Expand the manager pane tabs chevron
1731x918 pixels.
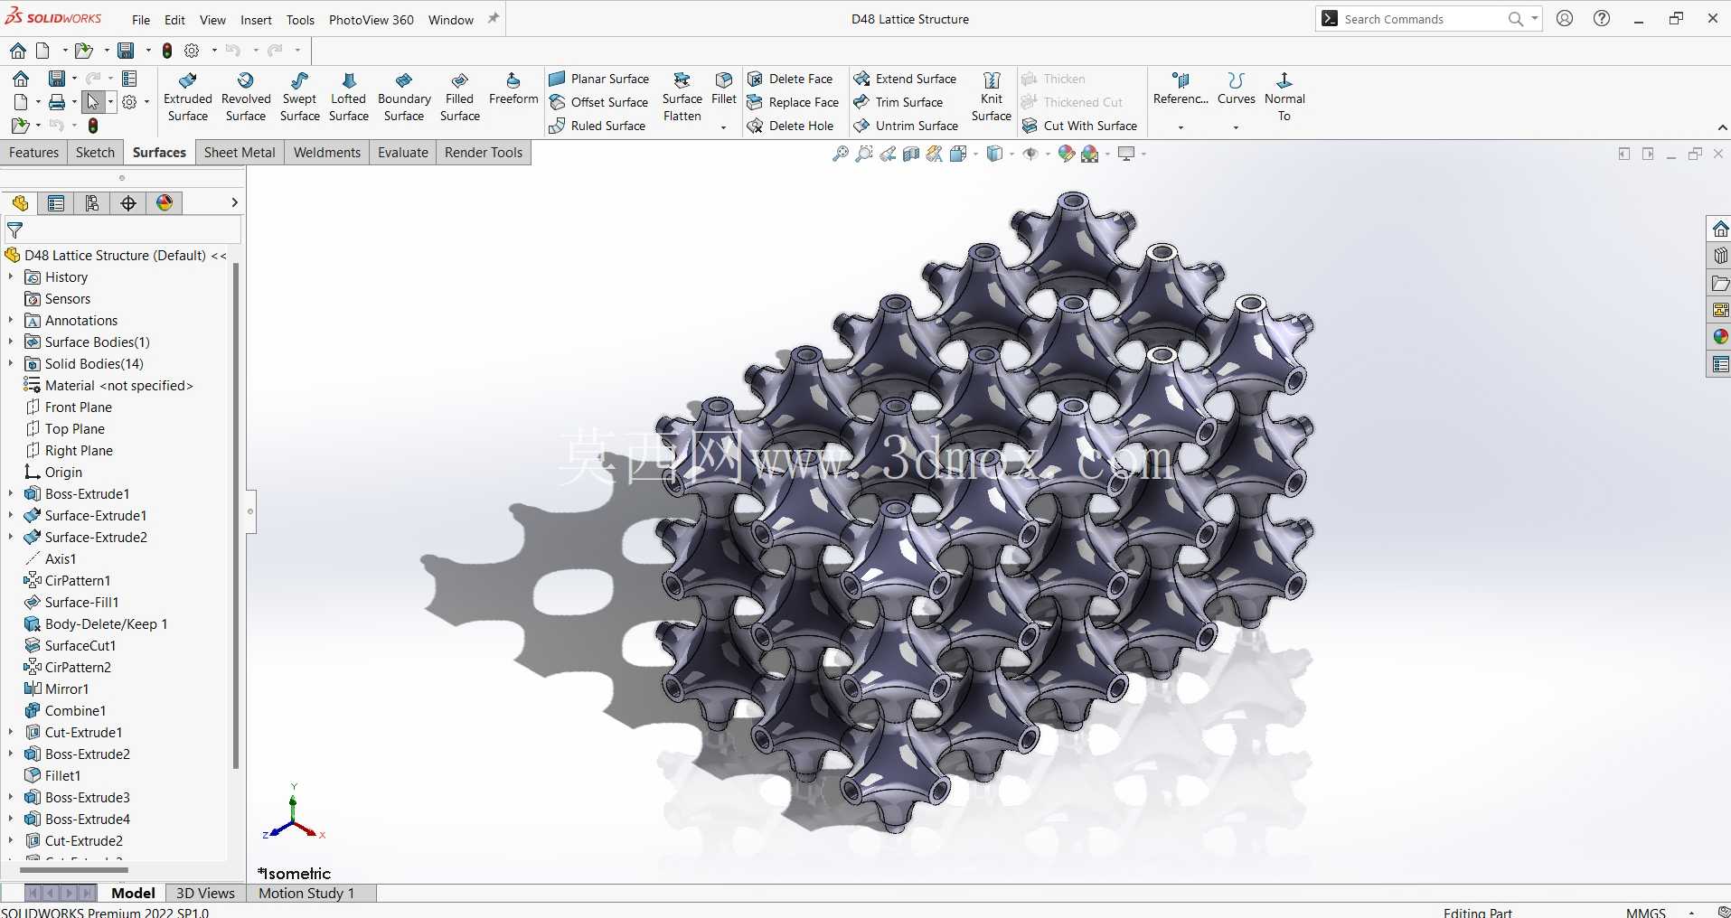point(234,203)
